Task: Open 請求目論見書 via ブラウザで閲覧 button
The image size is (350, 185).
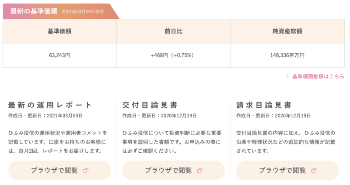Action: tap(287, 170)
